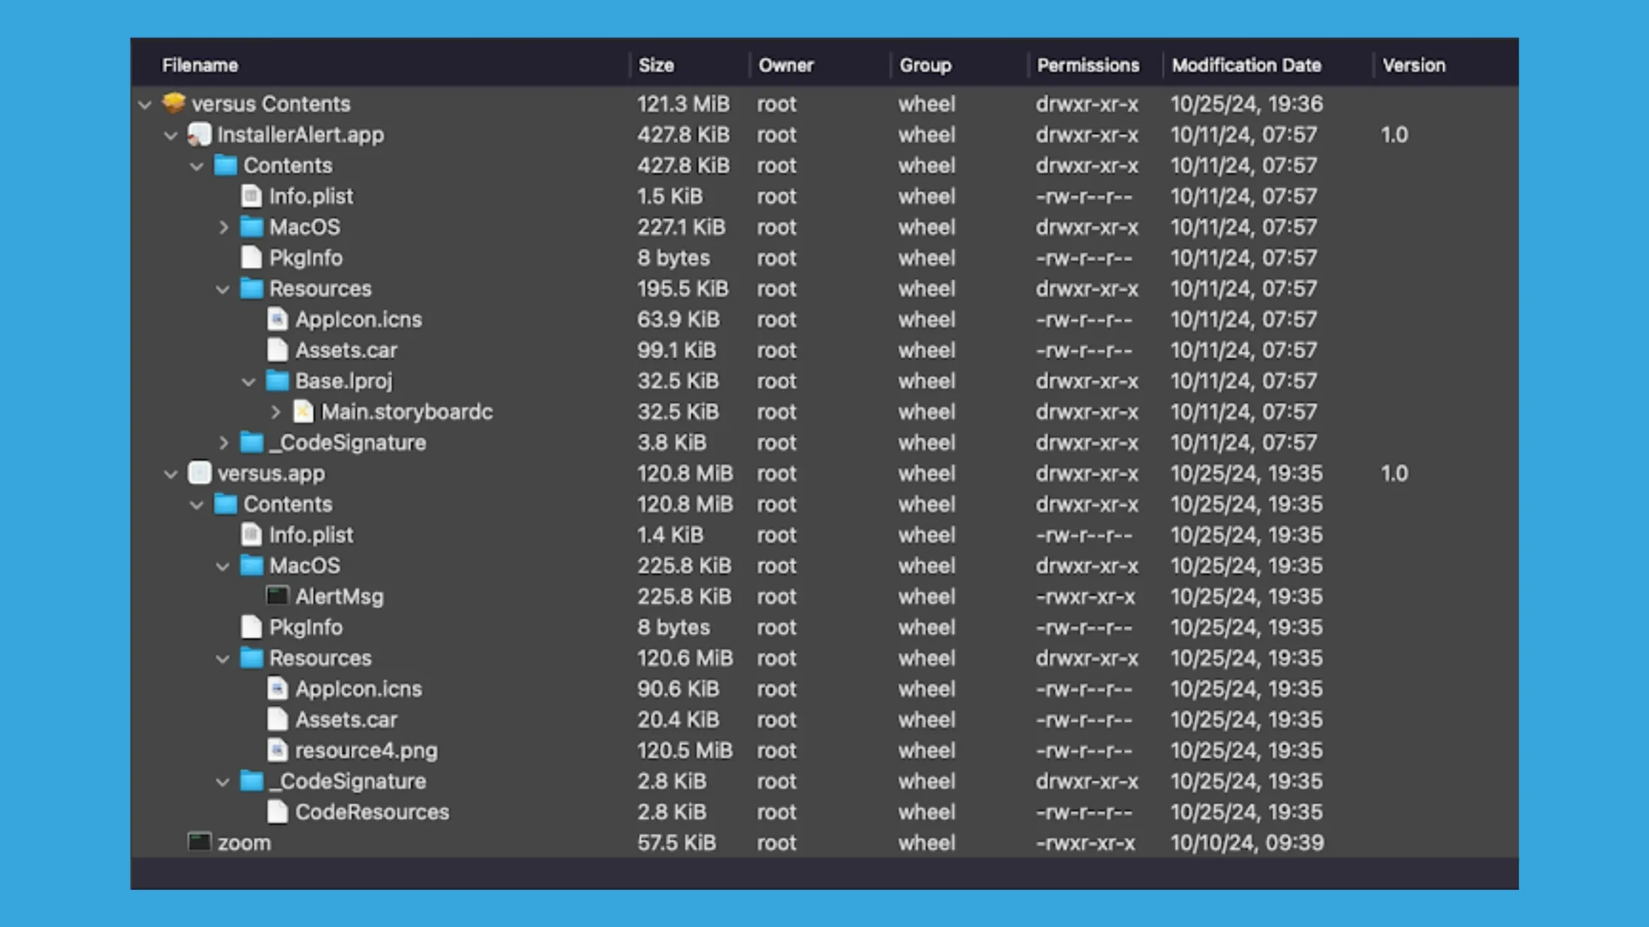Image resolution: width=1649 pixels, height=927 pixels.
Task: Click the 90.6 KiB AppIcon.icns file icon
Action: (277, 689)
